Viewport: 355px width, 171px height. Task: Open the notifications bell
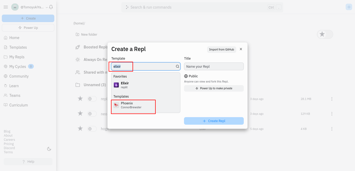pyautogui.click(x=51, y=7)
